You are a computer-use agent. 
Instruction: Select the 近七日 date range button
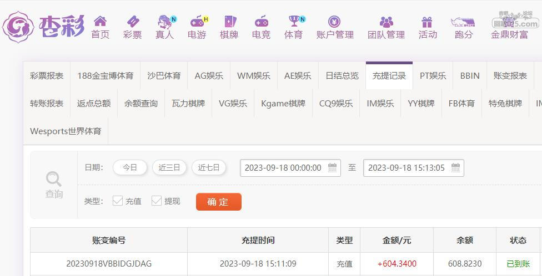209,167
